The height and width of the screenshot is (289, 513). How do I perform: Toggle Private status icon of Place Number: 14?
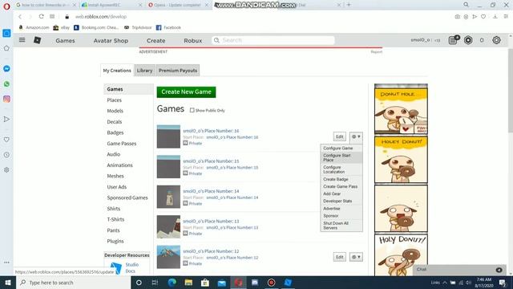click(x=185, y=203)
